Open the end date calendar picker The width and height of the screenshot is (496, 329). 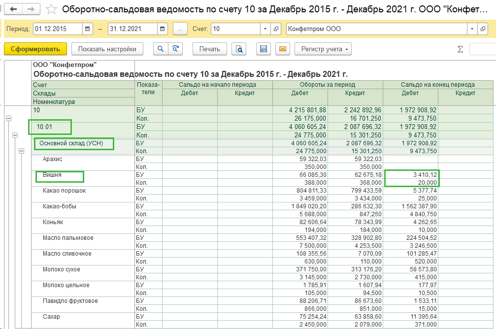(x=162, y=29)
